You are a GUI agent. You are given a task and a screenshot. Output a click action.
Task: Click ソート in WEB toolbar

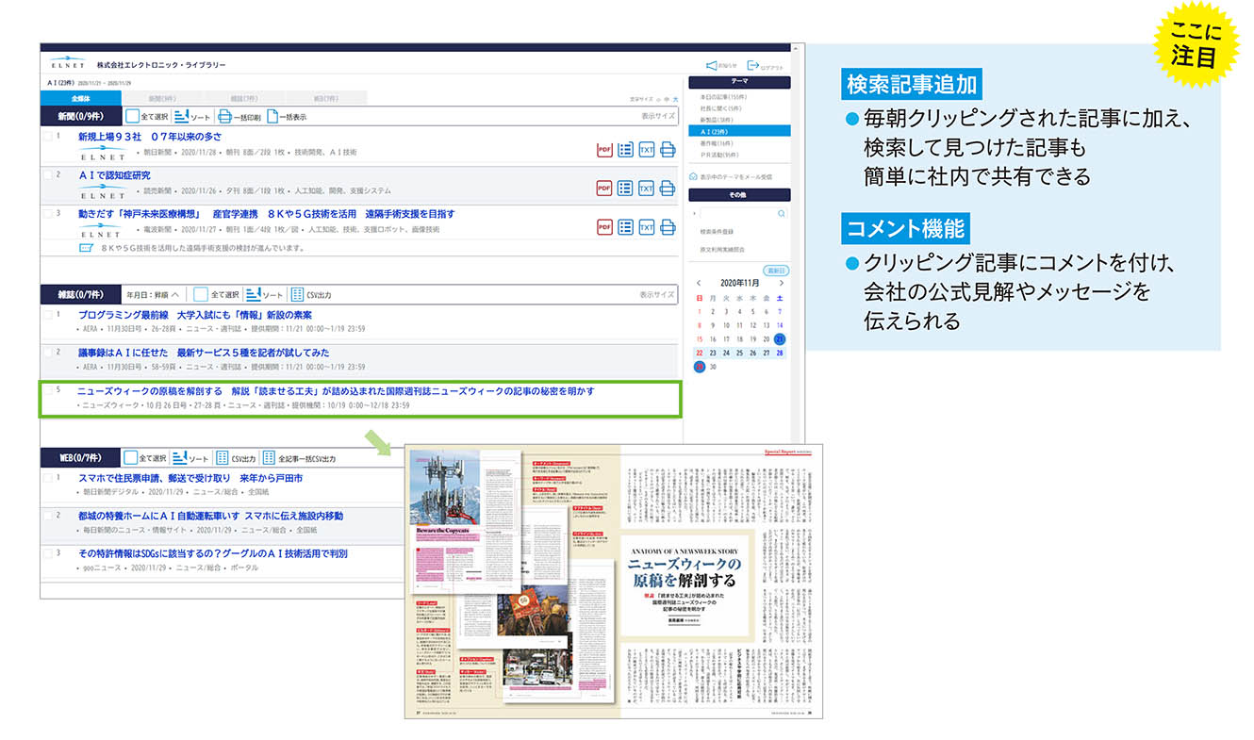click(192, 458)
